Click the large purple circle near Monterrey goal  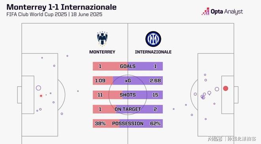point(38,88)
